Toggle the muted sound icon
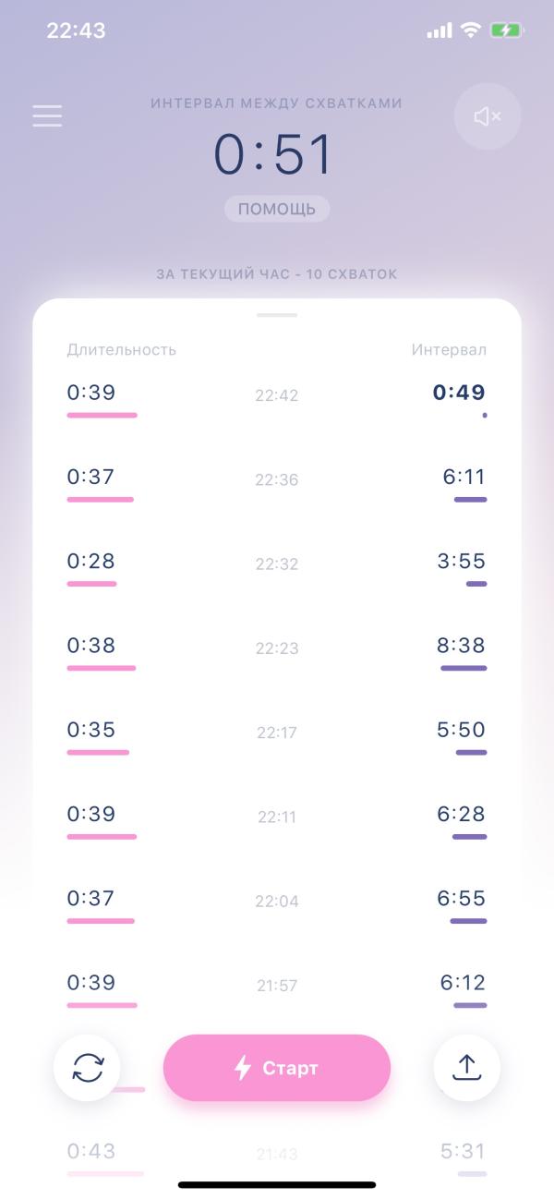The width and height of the screenshot is (554, 1199). [488, 116]
